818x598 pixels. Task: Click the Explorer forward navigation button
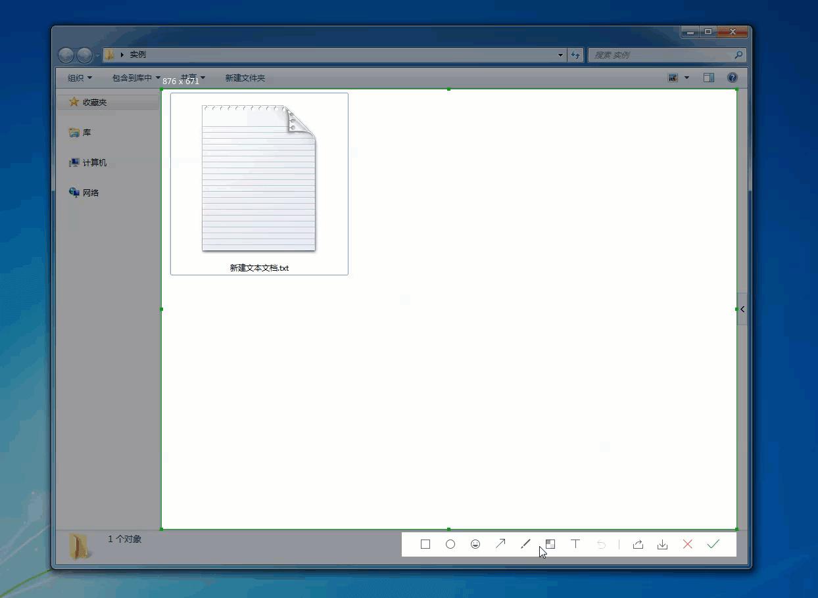point(85,55)
